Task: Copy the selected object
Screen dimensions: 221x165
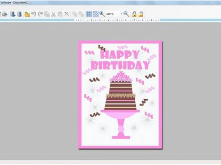Action: (x=47, y=14)
